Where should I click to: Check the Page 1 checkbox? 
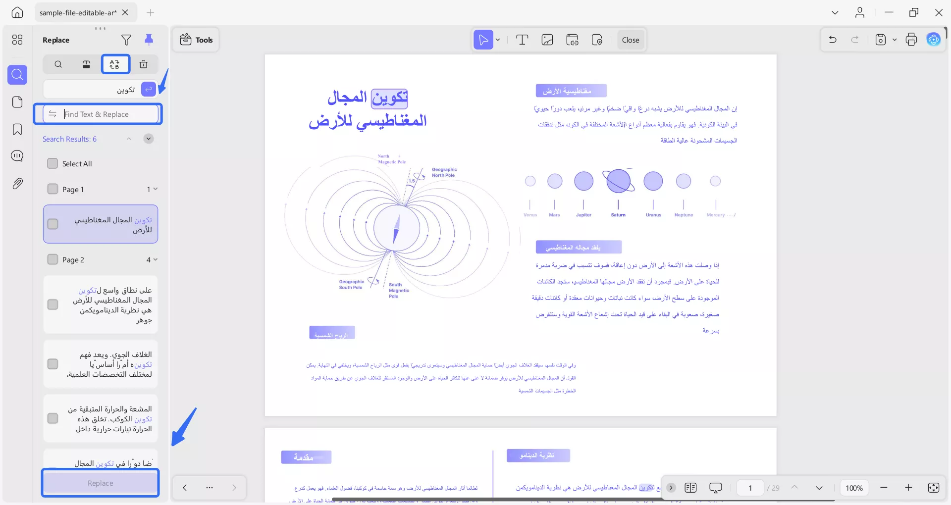pos(53,189)
